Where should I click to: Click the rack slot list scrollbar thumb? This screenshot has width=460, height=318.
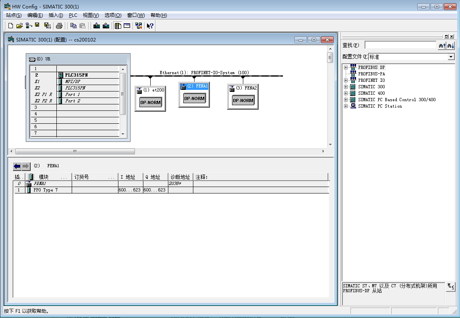[122, 94]
